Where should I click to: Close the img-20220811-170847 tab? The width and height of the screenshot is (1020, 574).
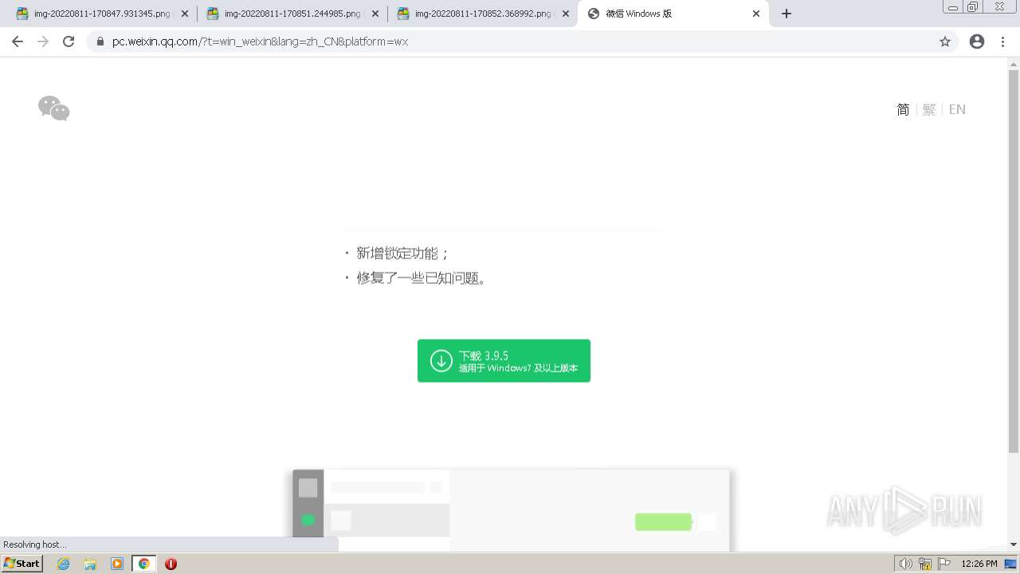(185, 14)
